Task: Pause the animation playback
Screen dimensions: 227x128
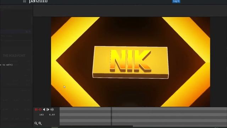Action: [x=36, y=110]
